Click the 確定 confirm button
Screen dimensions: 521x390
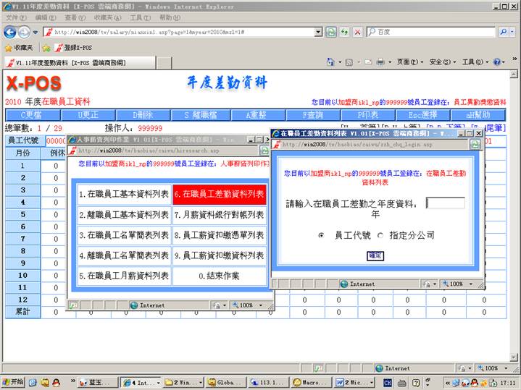coord(375,255)
